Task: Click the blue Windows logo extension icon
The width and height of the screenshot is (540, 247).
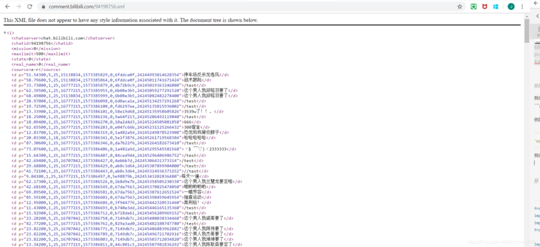Action: (495, 6)
